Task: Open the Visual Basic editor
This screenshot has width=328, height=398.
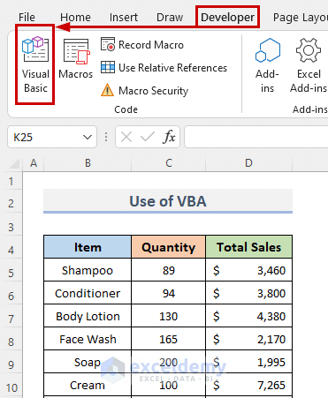Action: tap(35, 64)
